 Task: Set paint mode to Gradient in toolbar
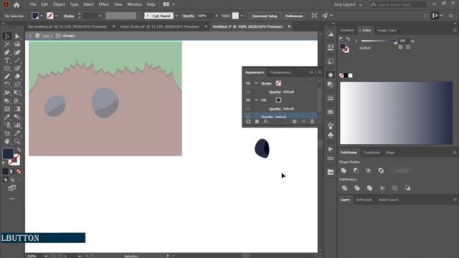[12, 171]
